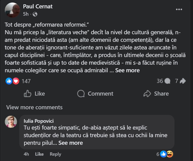The height and width of the screenshot is (161, 193).
Task: Open Paul Cernat's profile name link
Action: click(38, 6)
